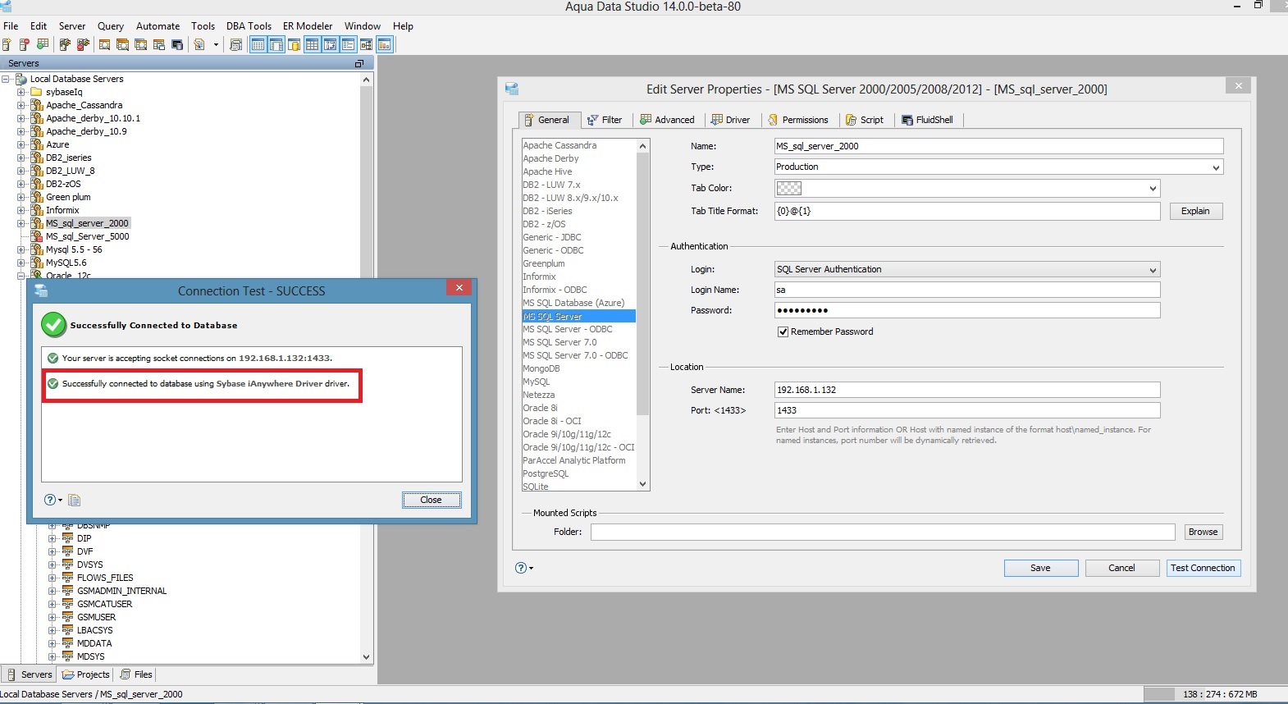Screen dimensions: 1288x704
Task: Open the Tab Color dropdown arrow
Action: 1153,188
